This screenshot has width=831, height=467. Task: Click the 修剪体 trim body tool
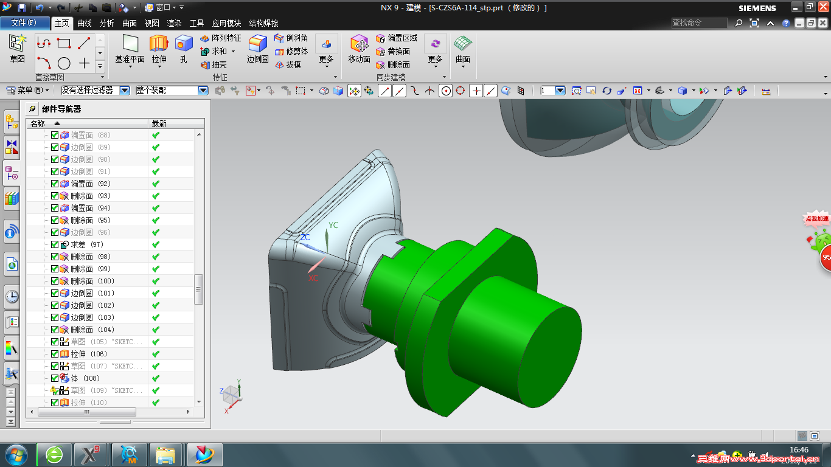pyautogui.click(x=291, y=51)
